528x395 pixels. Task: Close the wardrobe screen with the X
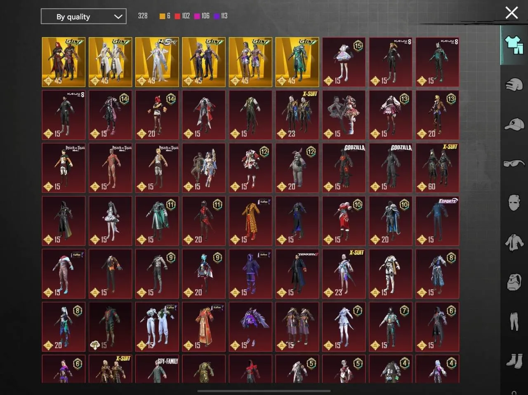(511, 13)
